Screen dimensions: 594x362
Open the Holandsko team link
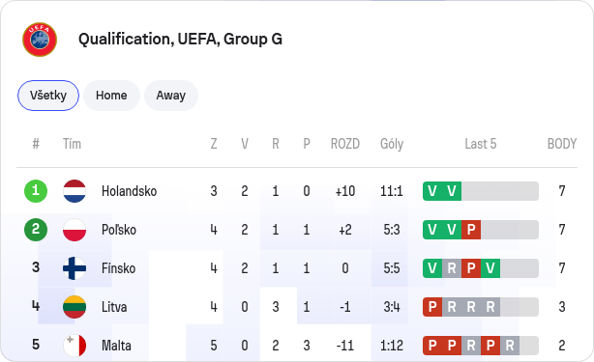[x=130, y=191]
